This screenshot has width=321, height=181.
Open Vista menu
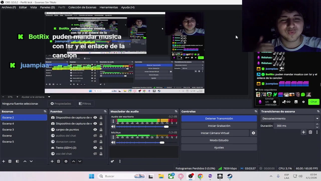[x=34, y=7]
